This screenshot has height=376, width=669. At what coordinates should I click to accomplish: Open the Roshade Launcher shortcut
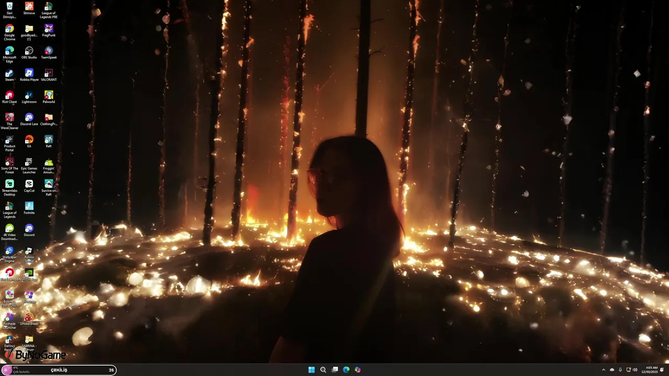pos(9,321)
